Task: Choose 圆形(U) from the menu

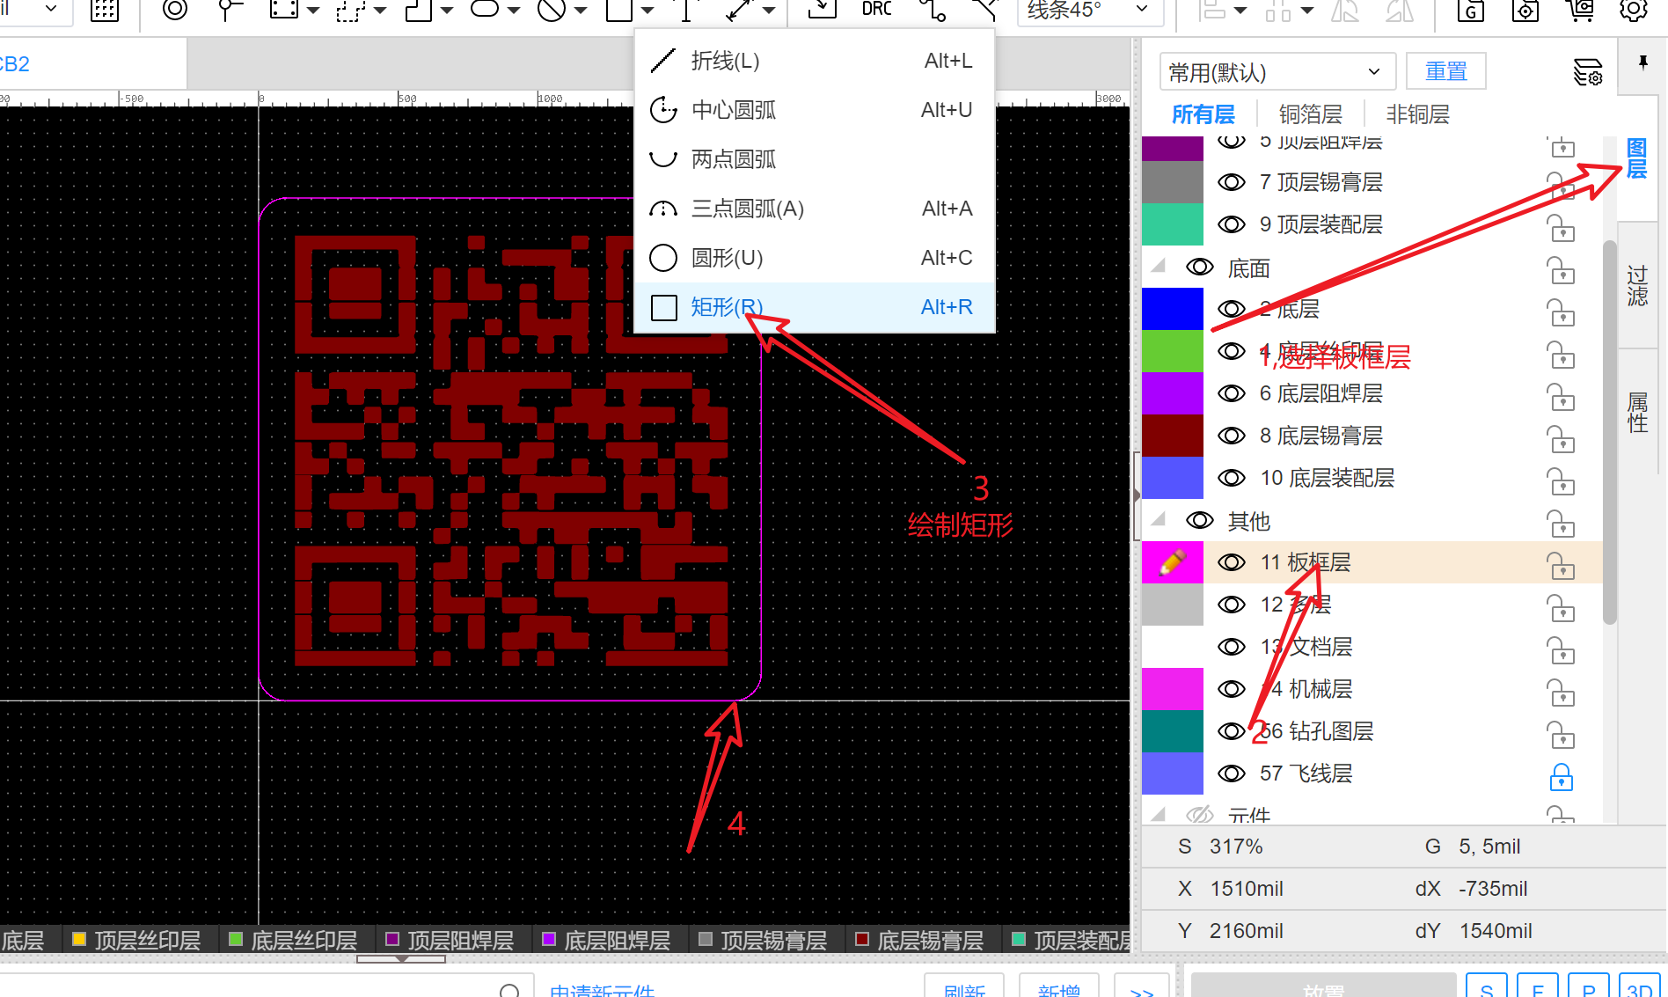Action: 814,258
